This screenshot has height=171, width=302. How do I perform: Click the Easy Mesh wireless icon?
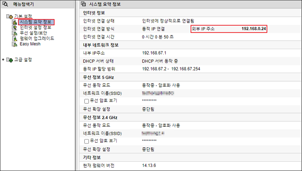tap(15, 44)
